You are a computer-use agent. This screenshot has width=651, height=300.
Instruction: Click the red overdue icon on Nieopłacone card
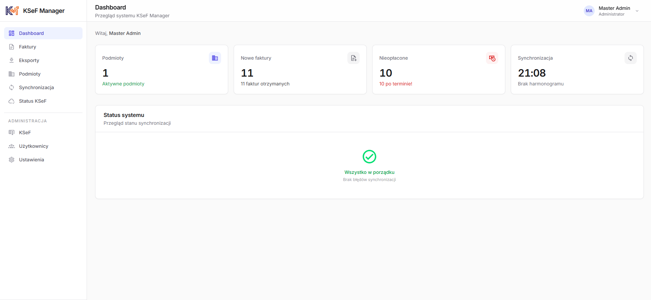tap(492, 58)
